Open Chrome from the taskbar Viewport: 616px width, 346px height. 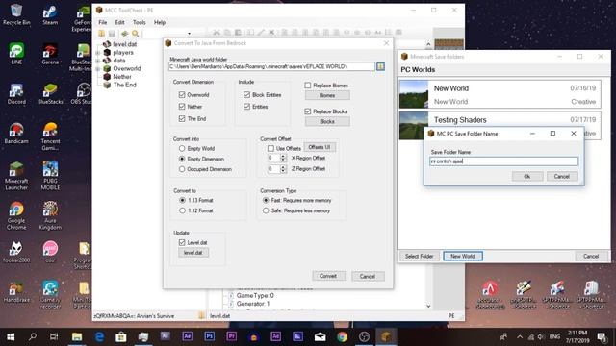(x=343, y=337)
